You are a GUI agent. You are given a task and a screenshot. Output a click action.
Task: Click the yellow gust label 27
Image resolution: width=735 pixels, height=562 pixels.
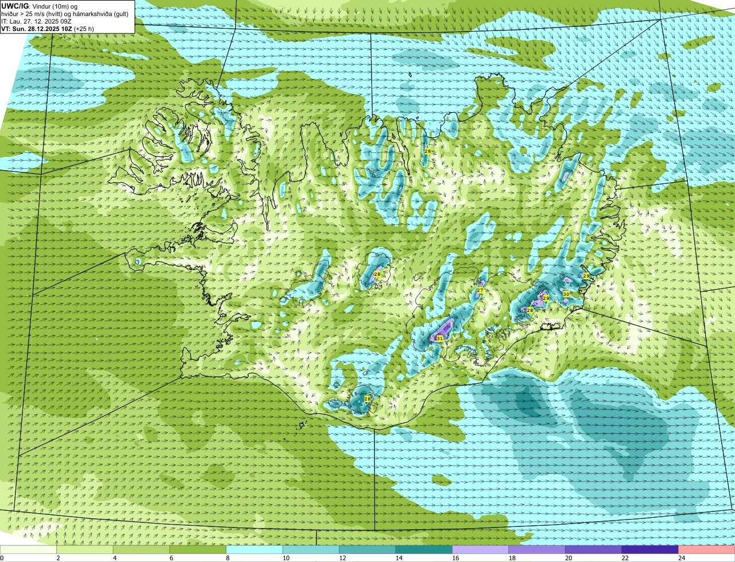click(479, 291)
